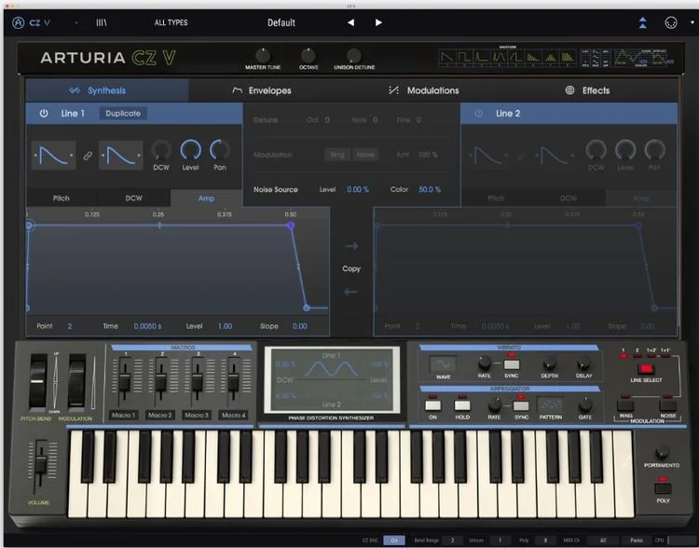Click Noise Source Color value 50.0 %
The image size is (699, 548).
(x=430, y=189)
